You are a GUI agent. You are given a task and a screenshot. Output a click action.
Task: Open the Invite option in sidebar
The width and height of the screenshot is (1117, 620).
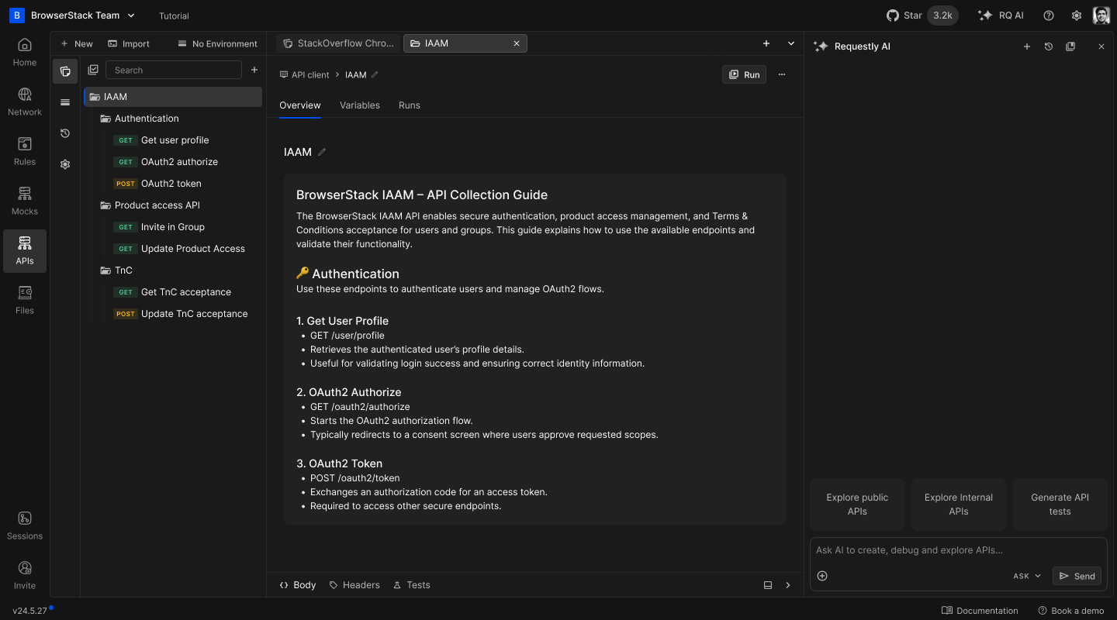(x=25, y=576)
